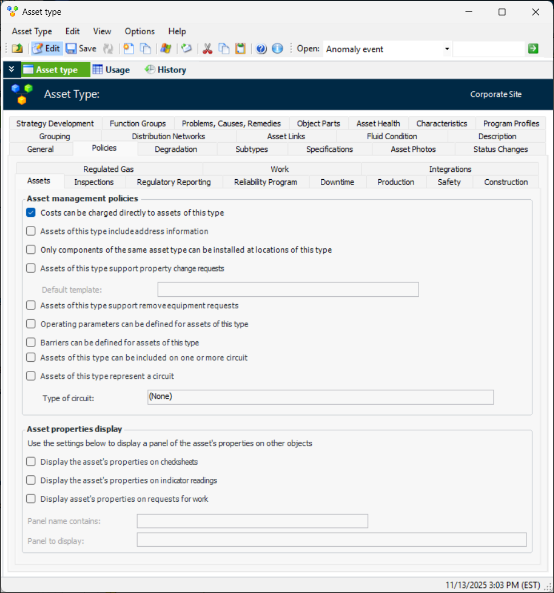Click the Panel name contains field
554x593 pixels.
(252, 521)
